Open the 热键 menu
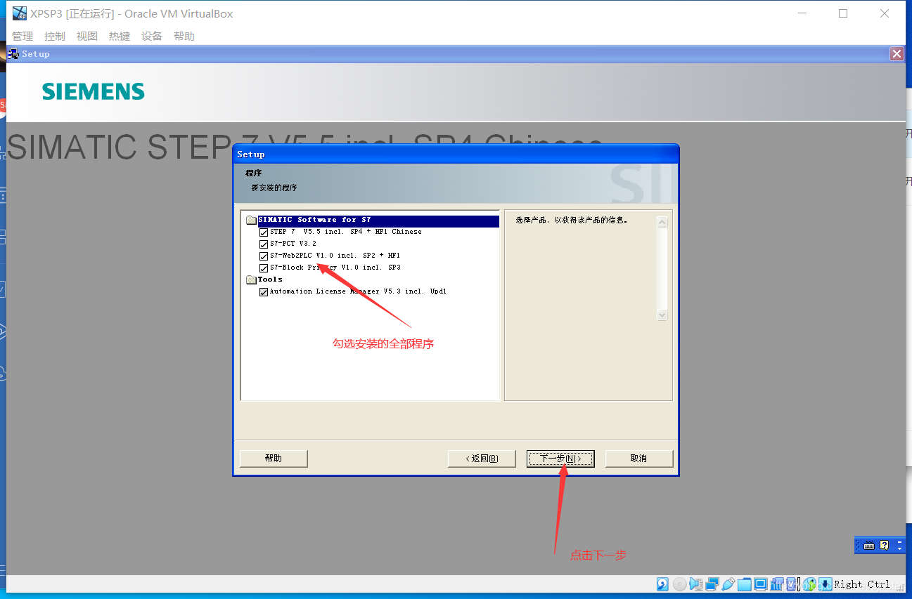 click(120, 37)
